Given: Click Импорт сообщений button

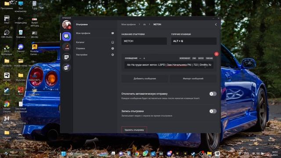Looking at the screenshot, I should (193, 79).
